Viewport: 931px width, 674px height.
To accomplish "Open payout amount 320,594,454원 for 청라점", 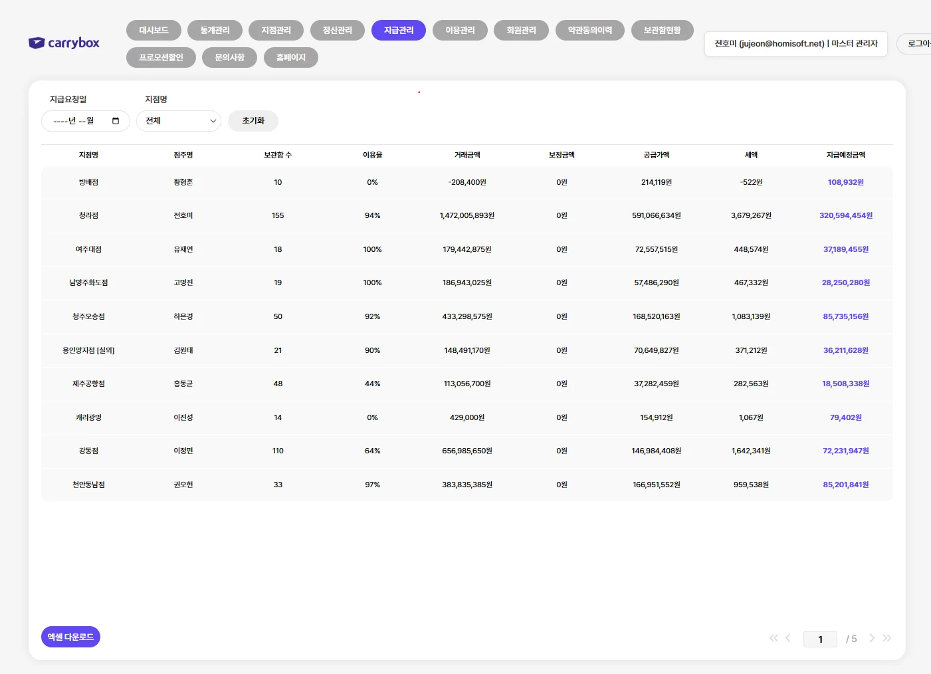I will point(846,215).
